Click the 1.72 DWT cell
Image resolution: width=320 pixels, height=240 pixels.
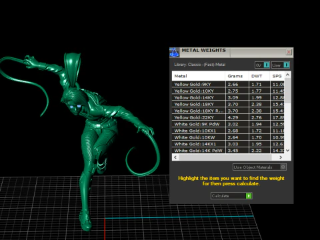point(259,131)
